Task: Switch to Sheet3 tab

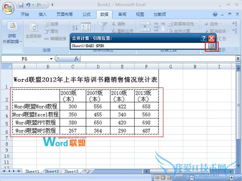Action: 71,171
